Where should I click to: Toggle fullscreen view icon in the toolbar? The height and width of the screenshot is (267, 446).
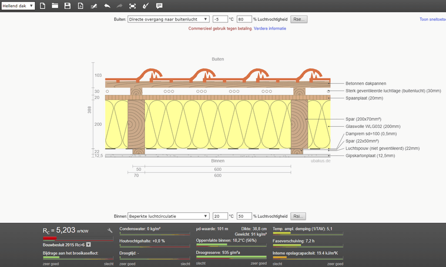pyautogui.click(x=132, y=6)
